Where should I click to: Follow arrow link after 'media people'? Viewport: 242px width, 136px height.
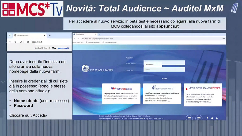pyautogui.click(x=169, y=101)
